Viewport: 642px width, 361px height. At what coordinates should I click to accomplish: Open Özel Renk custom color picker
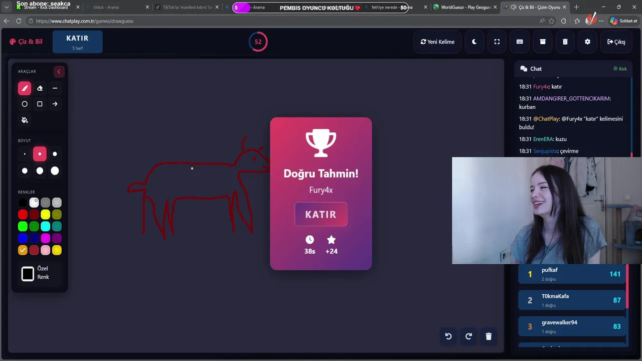28,273
